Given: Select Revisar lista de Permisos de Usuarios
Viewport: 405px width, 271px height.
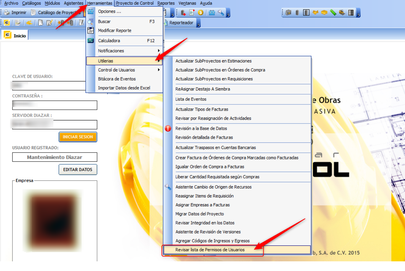Looking at the screenshot, I should click(x=210, y=250).
